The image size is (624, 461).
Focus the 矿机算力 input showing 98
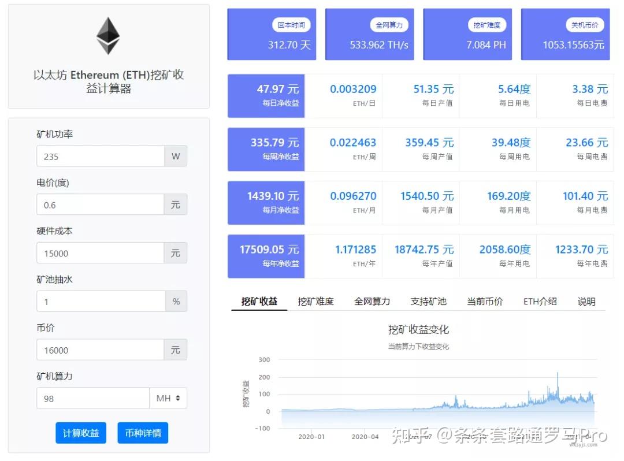(93, 398)
